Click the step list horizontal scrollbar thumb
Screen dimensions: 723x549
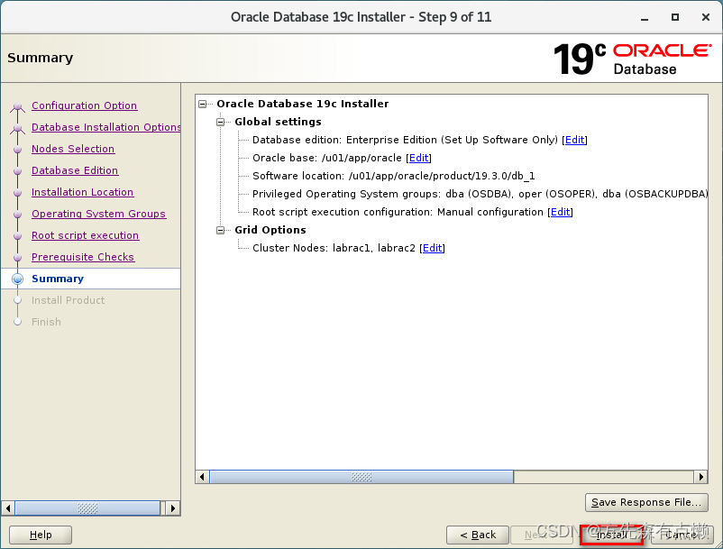pyautogui.click(x=87, y=508)
